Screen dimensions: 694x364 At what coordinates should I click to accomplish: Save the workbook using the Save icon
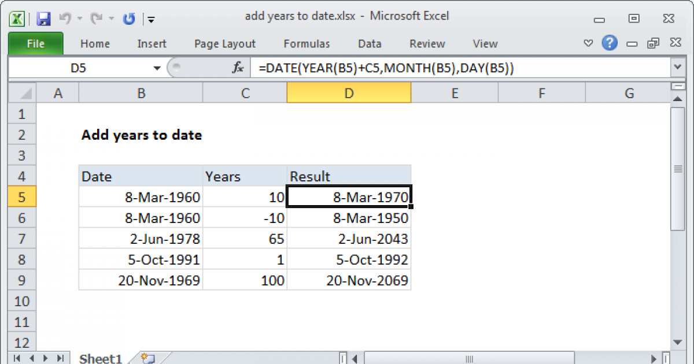[x=43, y=18]
